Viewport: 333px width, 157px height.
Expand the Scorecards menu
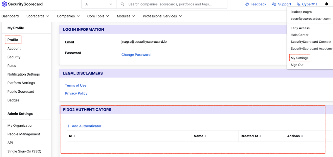(38, 16)
